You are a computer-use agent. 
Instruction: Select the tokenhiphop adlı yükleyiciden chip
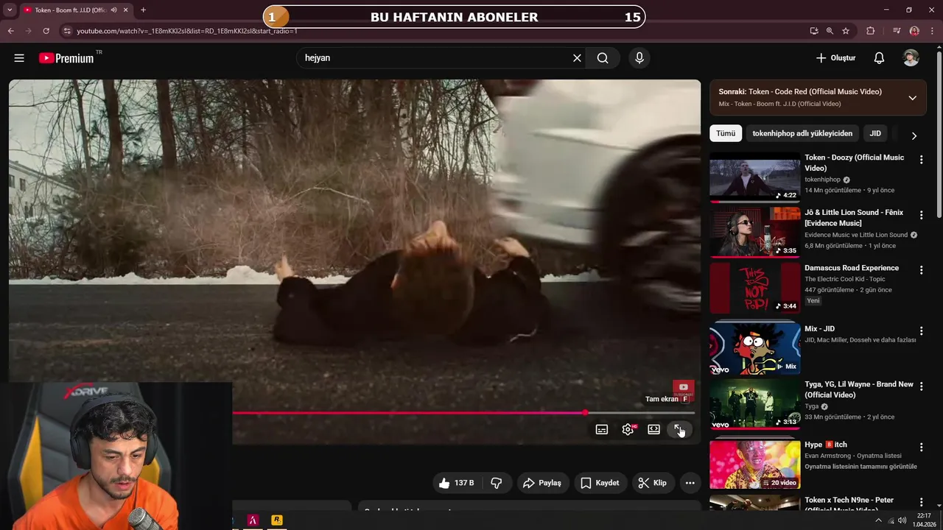point(802,133)
